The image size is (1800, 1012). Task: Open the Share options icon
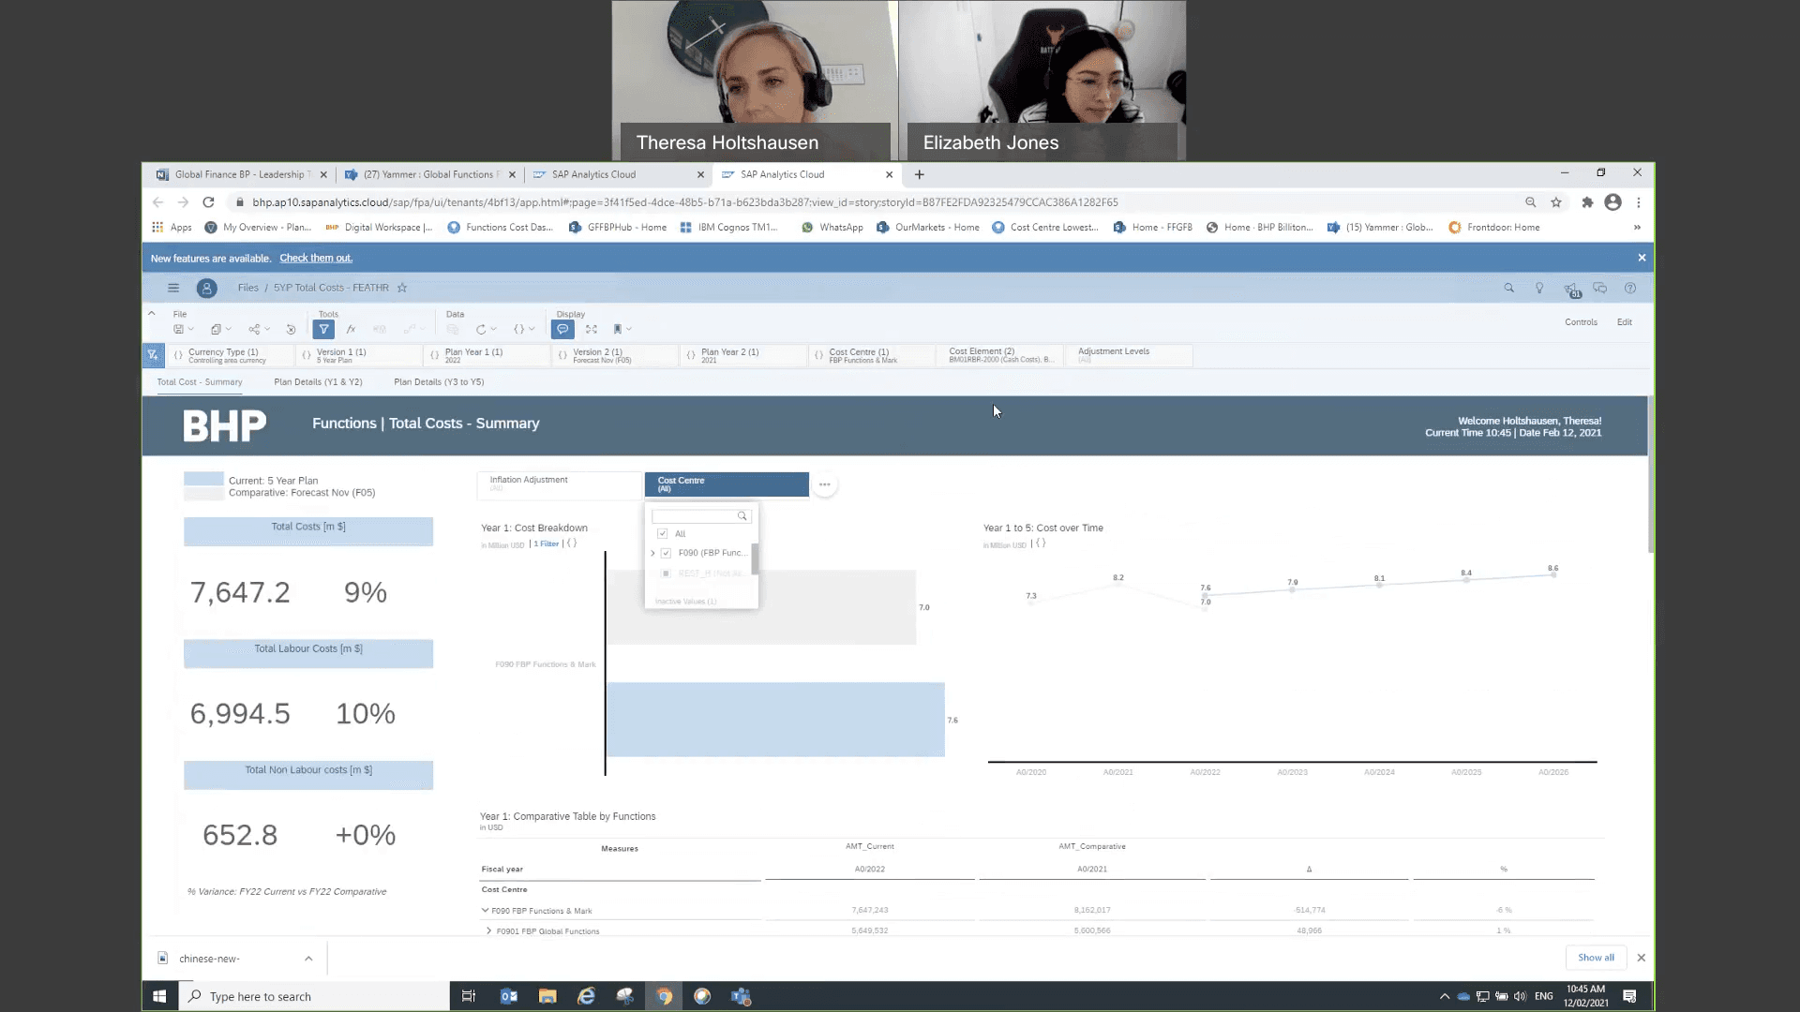254,329
